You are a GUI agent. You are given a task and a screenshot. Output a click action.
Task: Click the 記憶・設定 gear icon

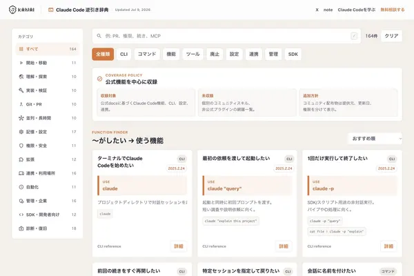[21, 132]
